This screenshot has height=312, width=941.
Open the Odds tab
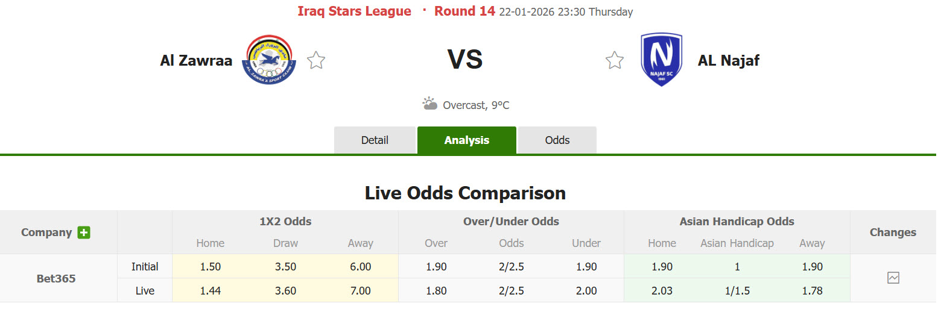pos(557,140)
